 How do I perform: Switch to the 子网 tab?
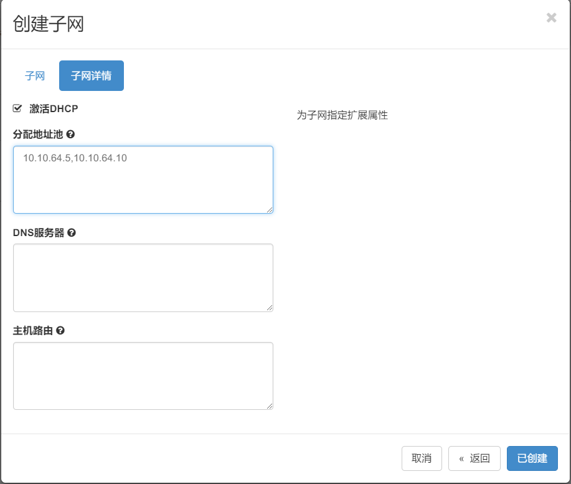click(35, 76)
